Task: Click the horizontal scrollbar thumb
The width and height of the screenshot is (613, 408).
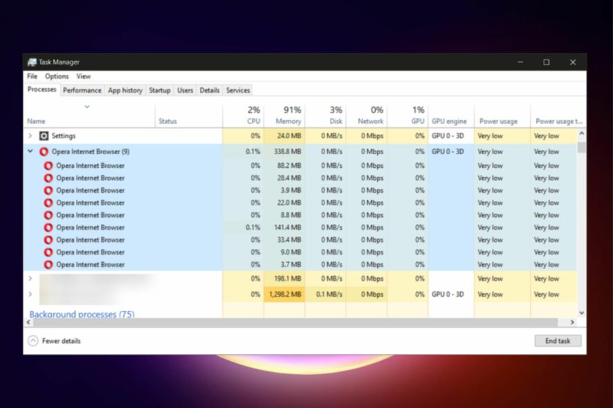Action: [x=295, y=322]
